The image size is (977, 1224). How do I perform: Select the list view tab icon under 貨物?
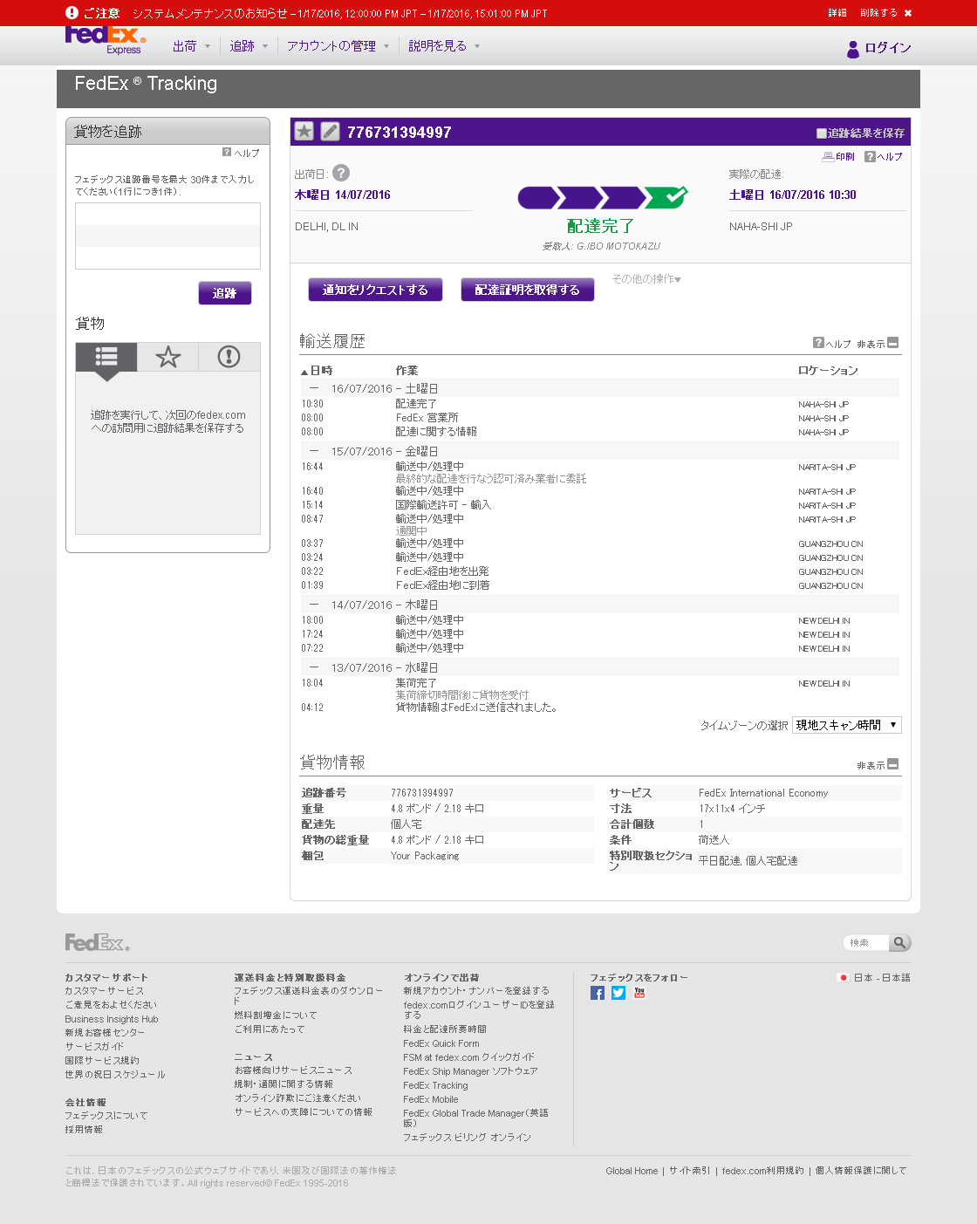click(106, 356)
